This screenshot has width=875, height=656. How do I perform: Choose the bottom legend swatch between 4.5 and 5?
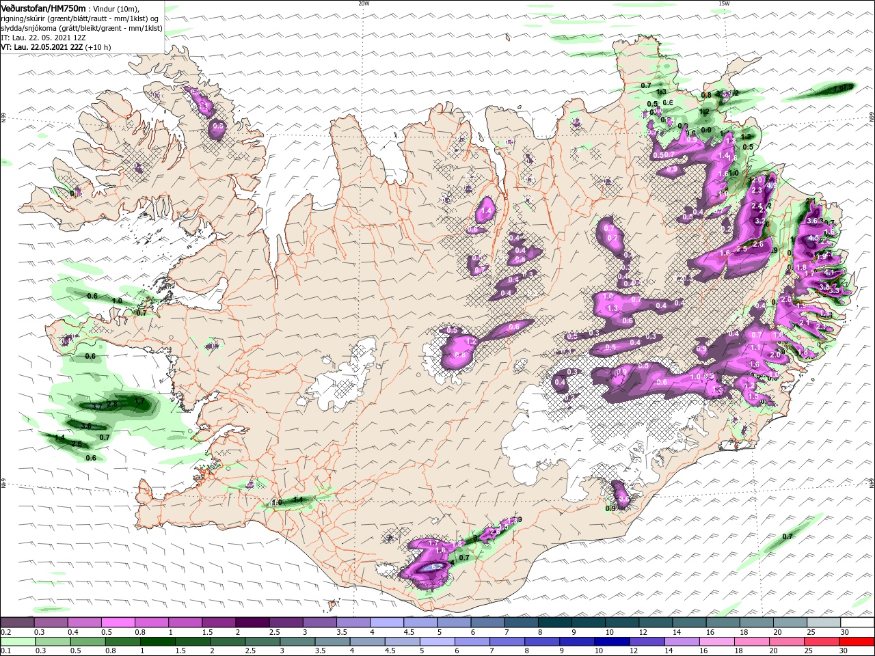pos(402,642)
